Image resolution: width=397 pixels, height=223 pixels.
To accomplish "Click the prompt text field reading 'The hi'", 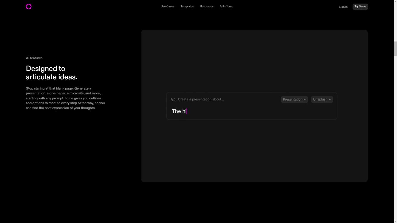I will [x=252, y=111].
